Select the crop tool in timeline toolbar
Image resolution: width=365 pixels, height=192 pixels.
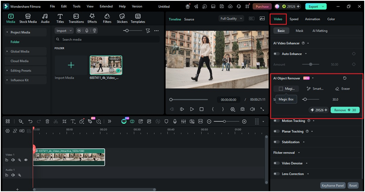tap(64, 121)
